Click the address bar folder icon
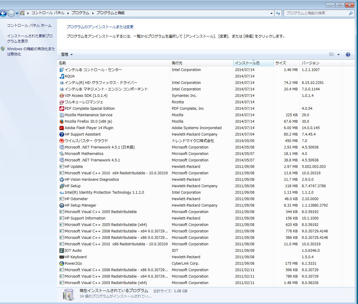The height and width of the screenshot is (304, 358). coord(22,13)
